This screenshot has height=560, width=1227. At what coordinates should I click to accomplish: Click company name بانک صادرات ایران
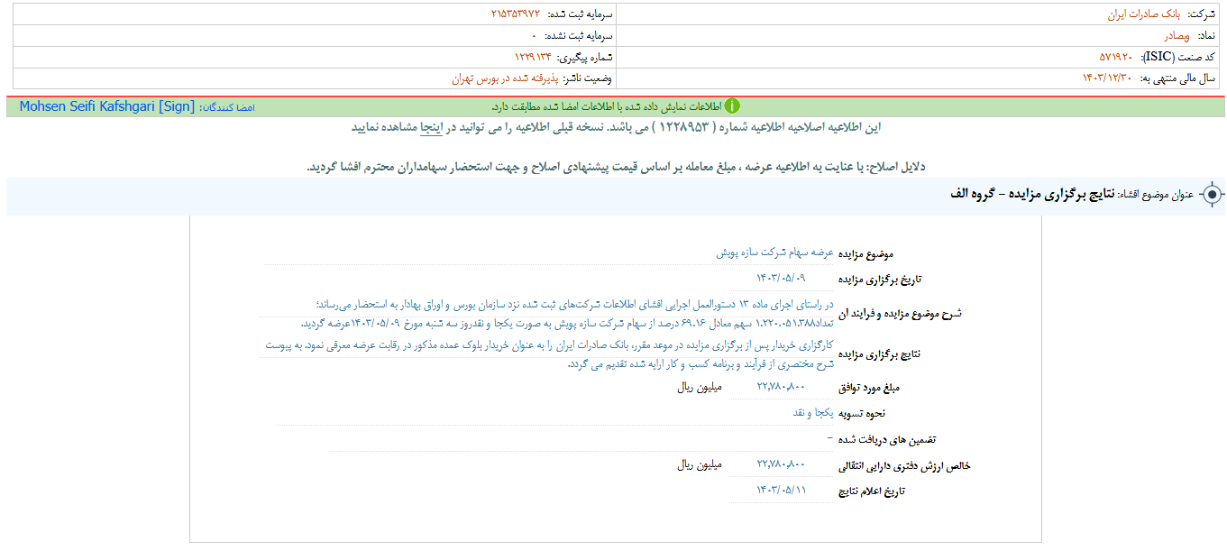pyautogui.click(x=1140, y=14)
